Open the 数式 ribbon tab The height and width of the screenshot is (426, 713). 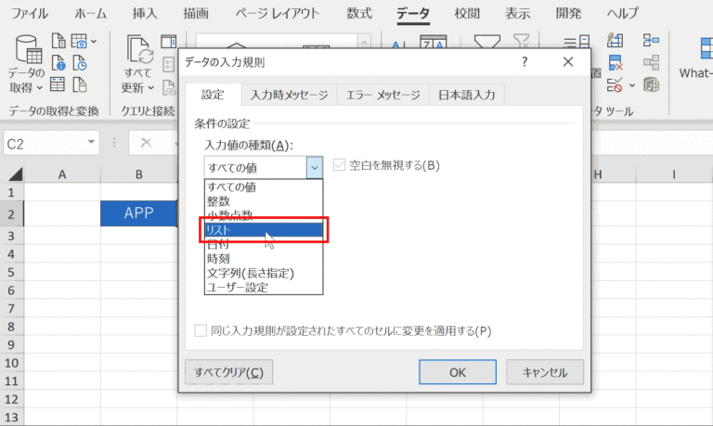(x=358, y=14)
